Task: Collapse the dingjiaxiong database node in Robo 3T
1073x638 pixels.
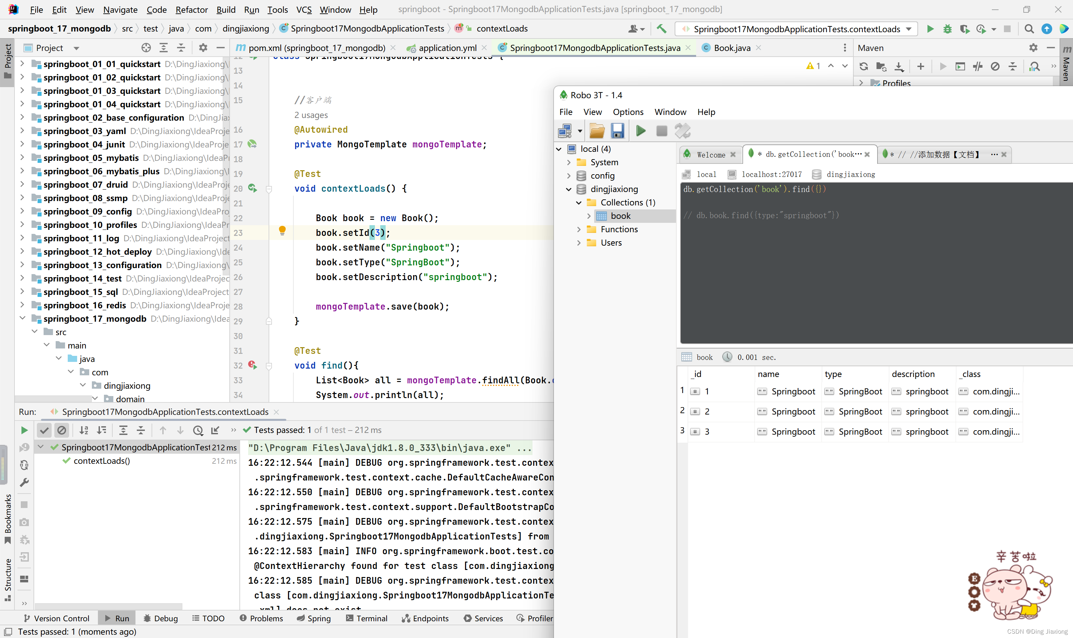Action: point(568,189)
